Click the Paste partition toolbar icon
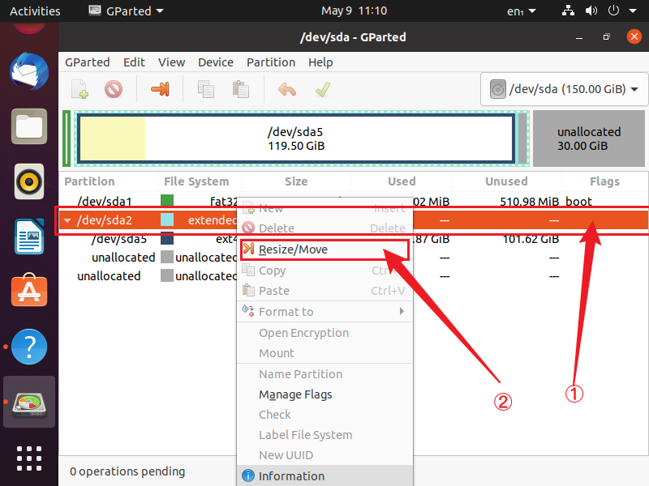This screenshot has width=649, height=486. pyautogui.click(x=240, y=89)
